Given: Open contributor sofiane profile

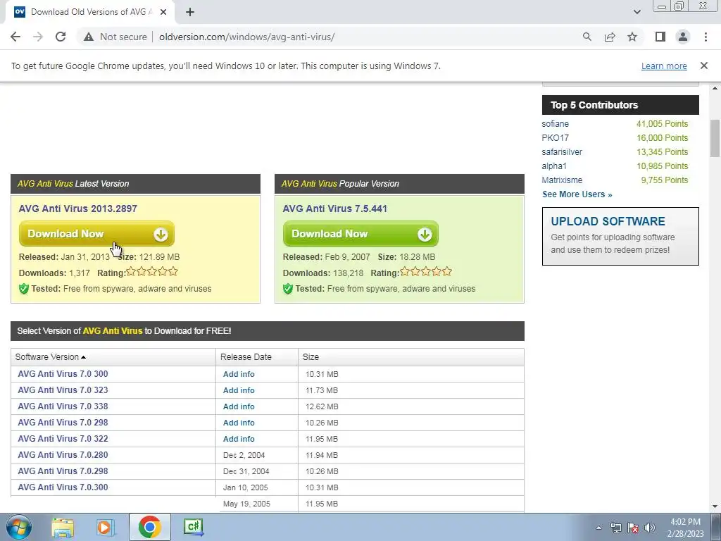Looking at the screenshot, I should coord(555,124).
